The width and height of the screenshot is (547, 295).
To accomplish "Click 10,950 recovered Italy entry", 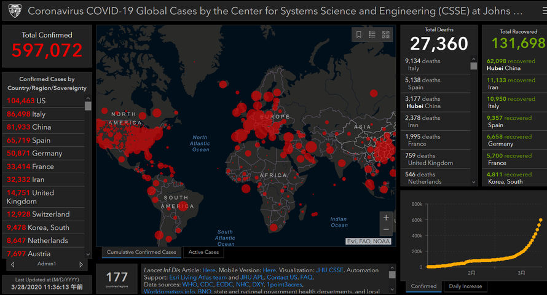I will (514, 103).
